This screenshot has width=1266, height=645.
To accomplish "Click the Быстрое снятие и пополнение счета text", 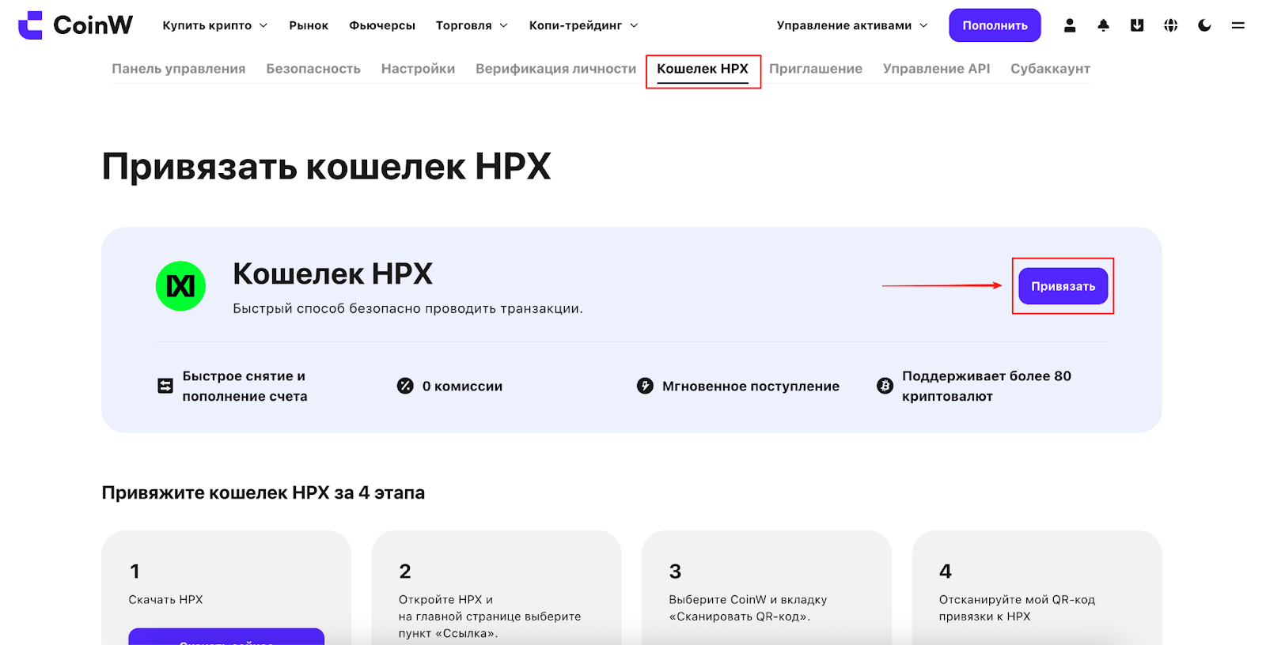I will coord(244,386).
